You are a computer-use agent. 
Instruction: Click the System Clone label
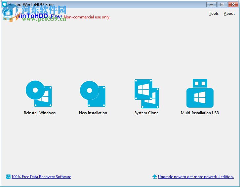146,113
